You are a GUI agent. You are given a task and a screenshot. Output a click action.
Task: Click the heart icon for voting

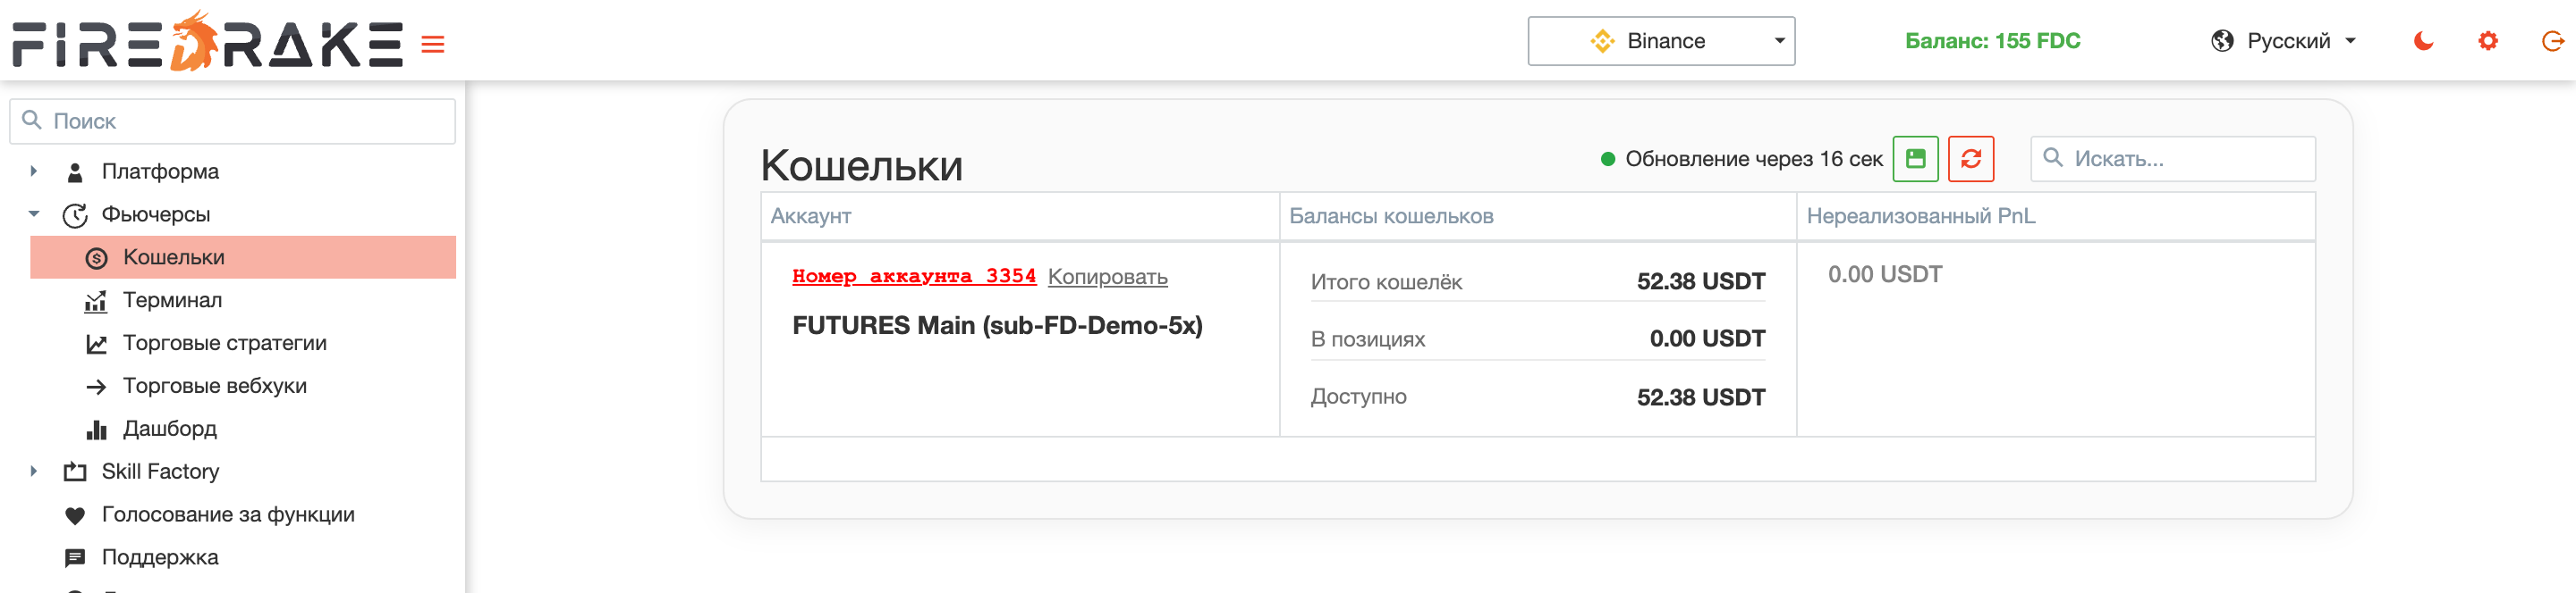point(75,515)
